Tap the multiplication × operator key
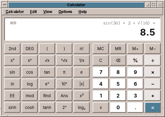 point(153,72)
